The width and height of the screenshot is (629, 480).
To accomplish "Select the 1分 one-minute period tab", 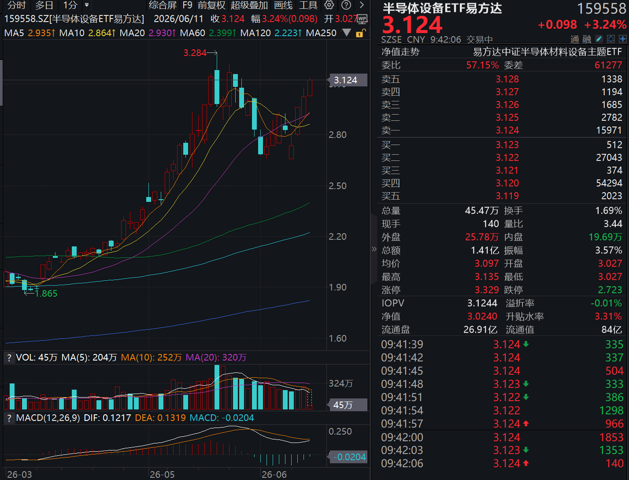I will (70, 5).
